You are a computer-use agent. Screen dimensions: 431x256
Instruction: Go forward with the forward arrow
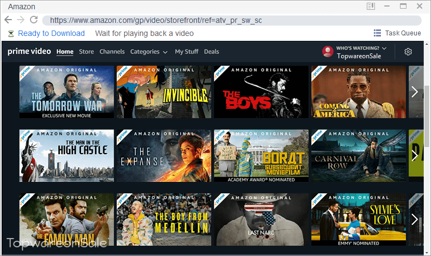(21, 20)
